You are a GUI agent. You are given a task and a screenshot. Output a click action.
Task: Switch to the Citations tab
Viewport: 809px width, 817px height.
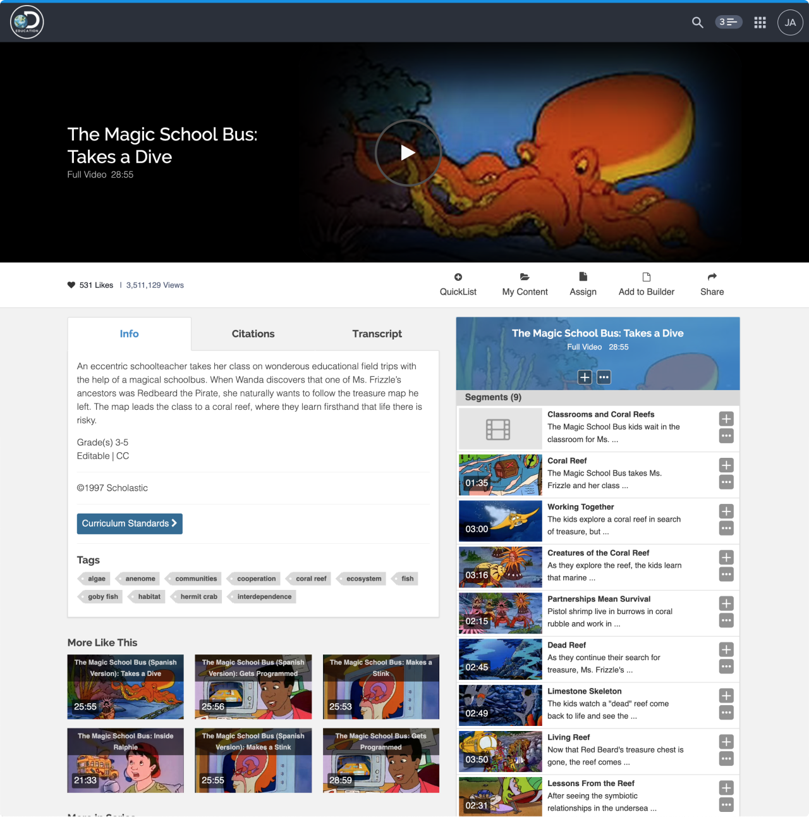pyautogui.click(x=253, y=334)
